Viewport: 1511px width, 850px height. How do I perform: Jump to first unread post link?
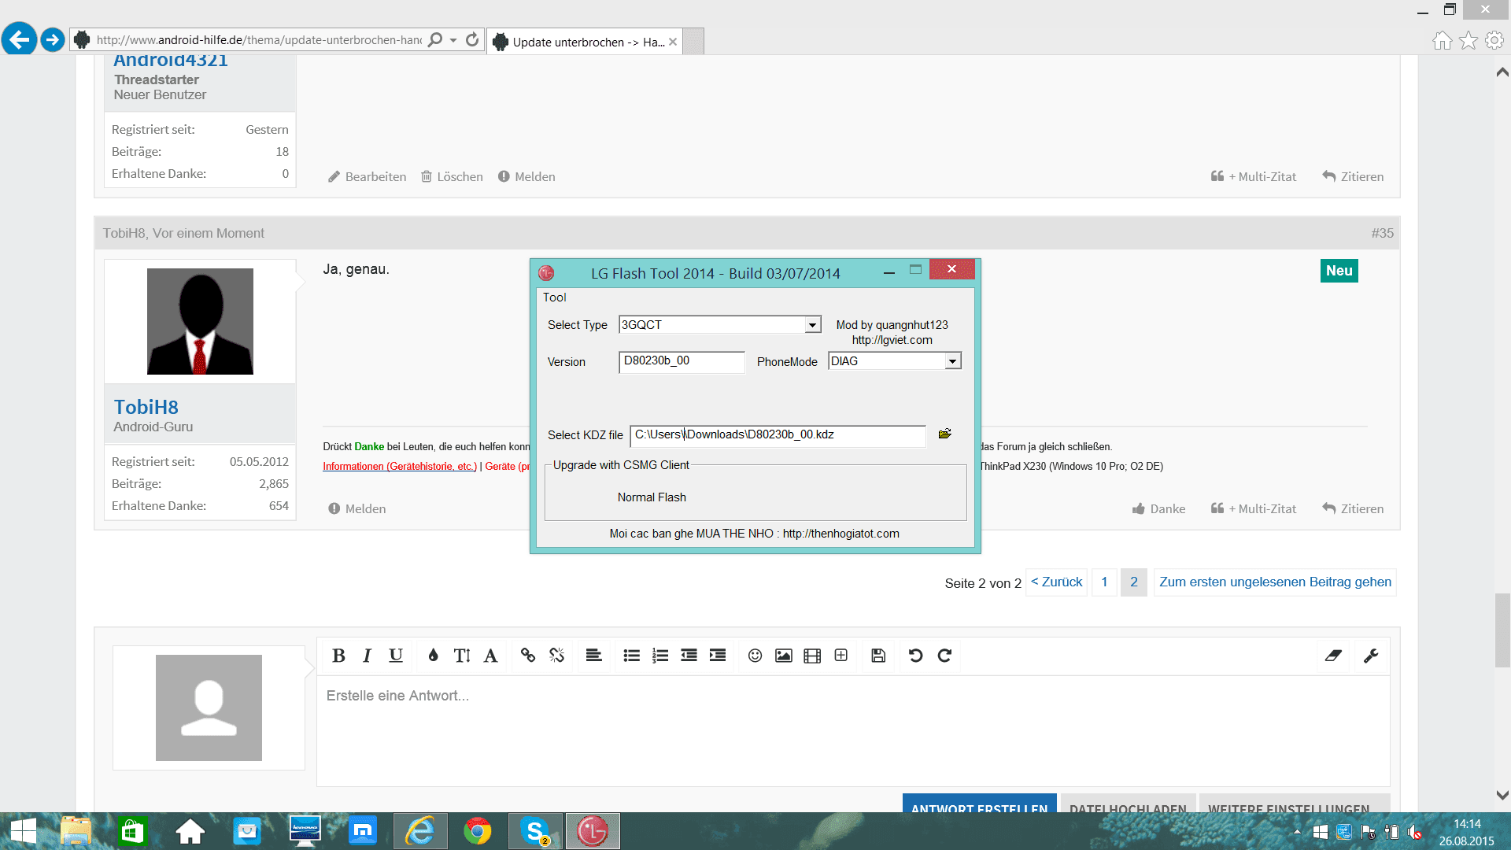(1275, 582)
